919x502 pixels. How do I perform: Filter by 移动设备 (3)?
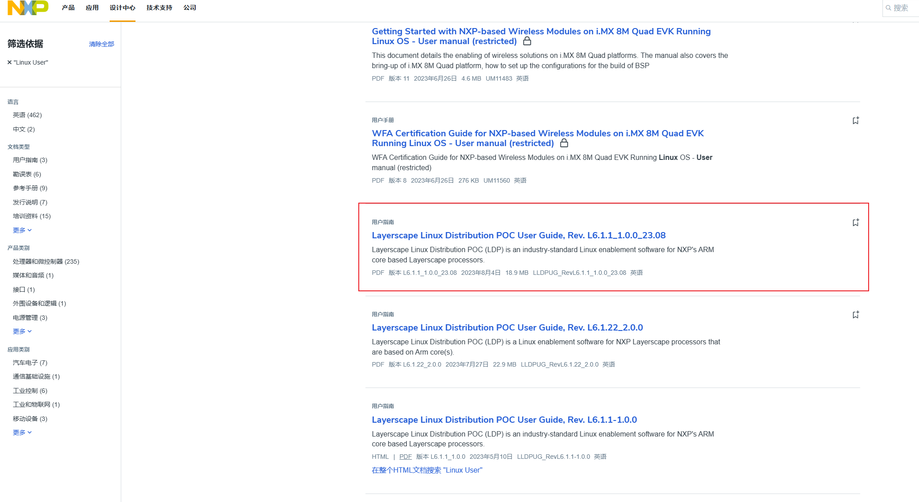(30, 419)
